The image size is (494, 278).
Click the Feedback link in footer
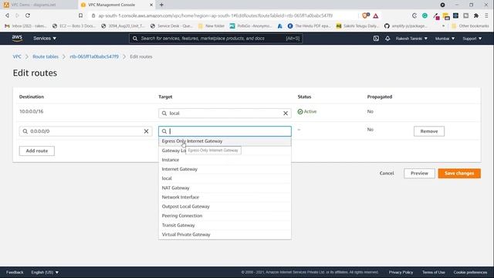15,273
